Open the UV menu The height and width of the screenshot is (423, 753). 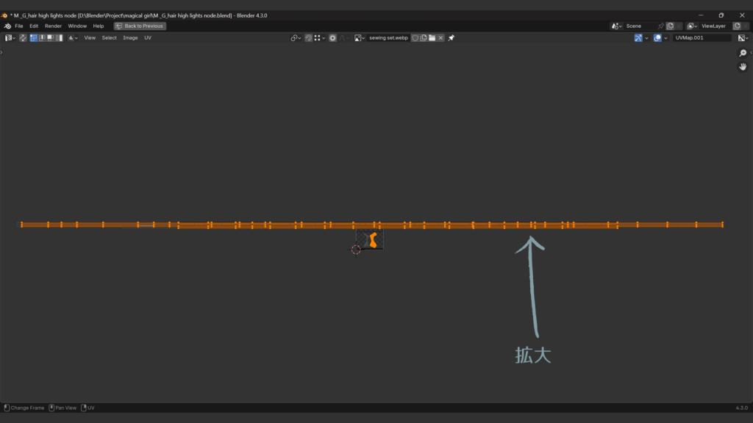[x=148, y=37]
